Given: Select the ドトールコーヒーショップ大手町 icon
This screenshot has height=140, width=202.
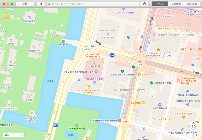Looking at the screenshot, I should (159, 50).
